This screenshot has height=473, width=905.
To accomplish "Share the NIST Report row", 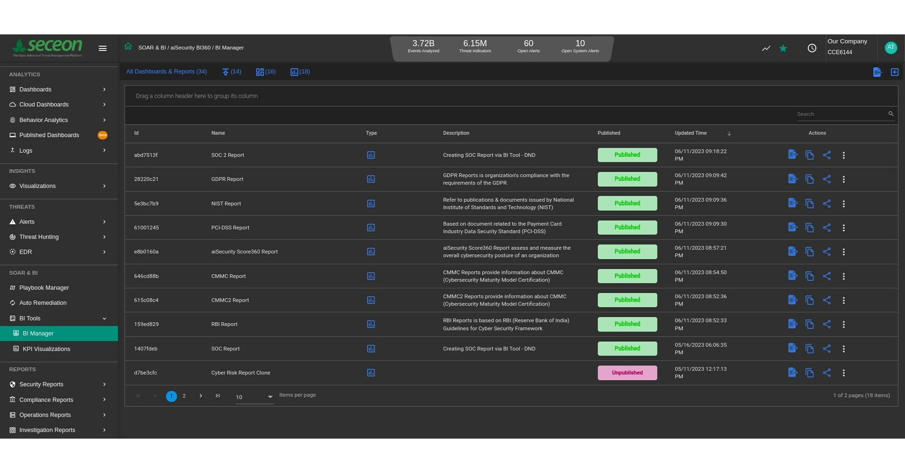I will [827, 204].
